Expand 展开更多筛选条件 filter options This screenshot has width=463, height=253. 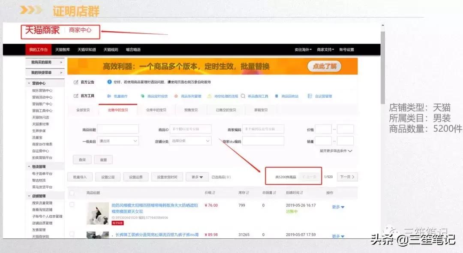click(x=334, y=150)
